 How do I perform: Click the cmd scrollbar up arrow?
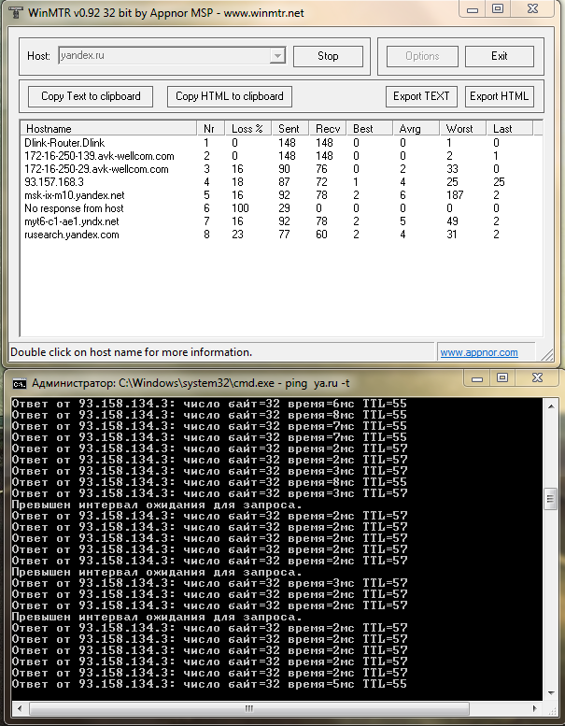551,406
